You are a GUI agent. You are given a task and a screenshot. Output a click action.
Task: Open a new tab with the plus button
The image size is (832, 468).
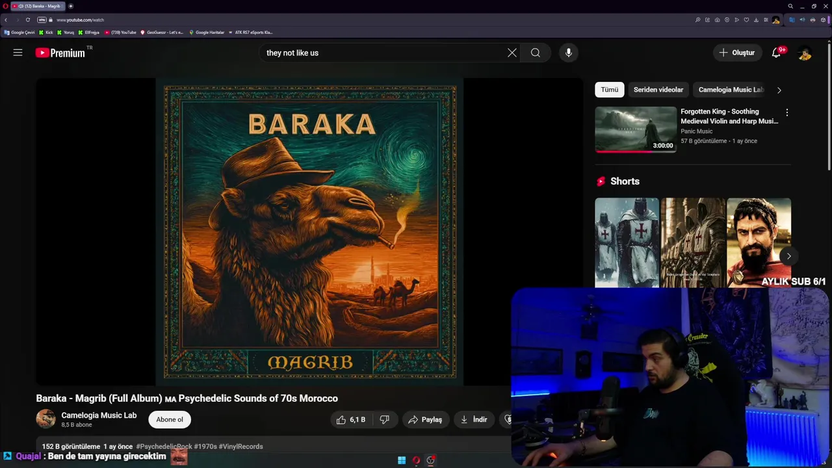coord(71,6)
